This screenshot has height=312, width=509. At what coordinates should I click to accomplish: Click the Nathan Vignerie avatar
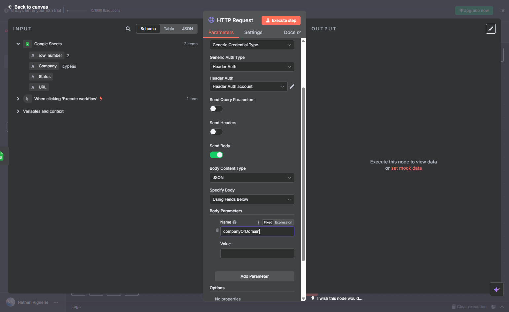pyautogui.click(x=11, y=302)
